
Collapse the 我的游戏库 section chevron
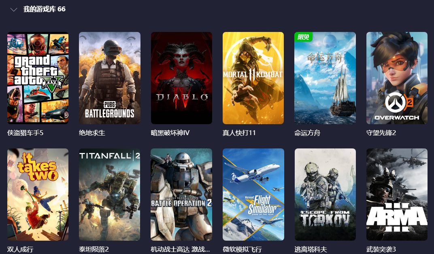point(14,9)
